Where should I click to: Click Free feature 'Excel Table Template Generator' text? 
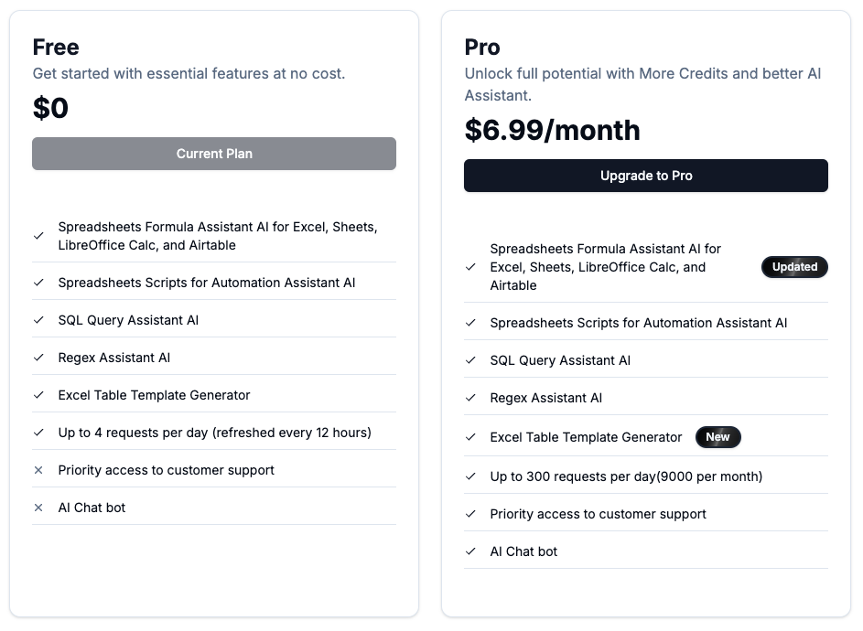click(154, 395)
